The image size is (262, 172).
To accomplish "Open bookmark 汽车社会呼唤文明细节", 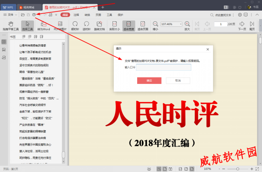I will [x=32, y=105].
